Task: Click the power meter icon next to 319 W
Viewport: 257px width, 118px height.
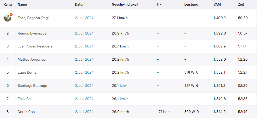Action: pyautogui.click(x=197, y=73)
